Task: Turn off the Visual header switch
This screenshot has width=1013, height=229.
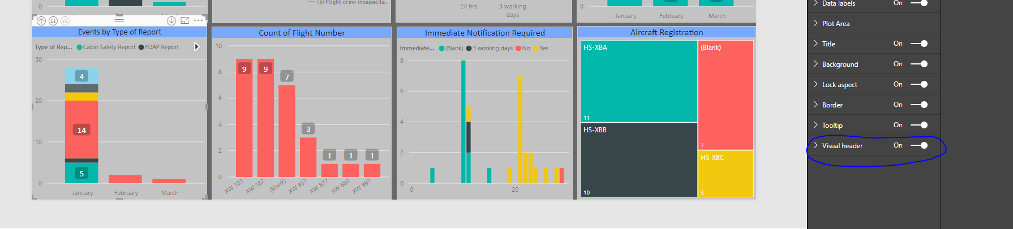Action: pyautogui.click(x=919, y=145)
